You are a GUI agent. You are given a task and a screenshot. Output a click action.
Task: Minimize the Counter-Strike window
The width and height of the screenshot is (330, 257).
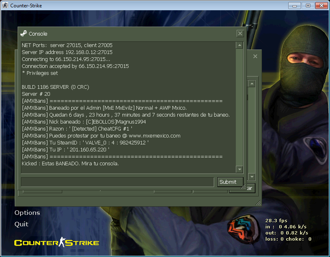pos(294,6)
